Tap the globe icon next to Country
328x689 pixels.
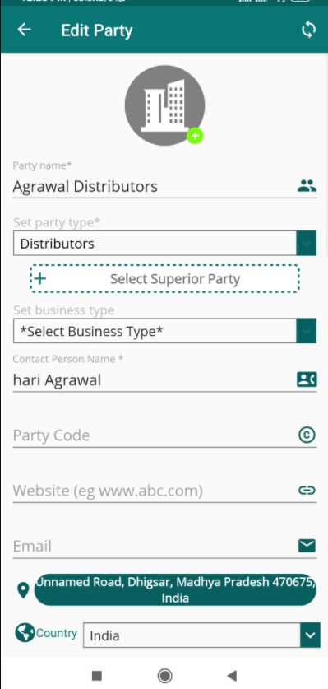click(x=25, y=633)
